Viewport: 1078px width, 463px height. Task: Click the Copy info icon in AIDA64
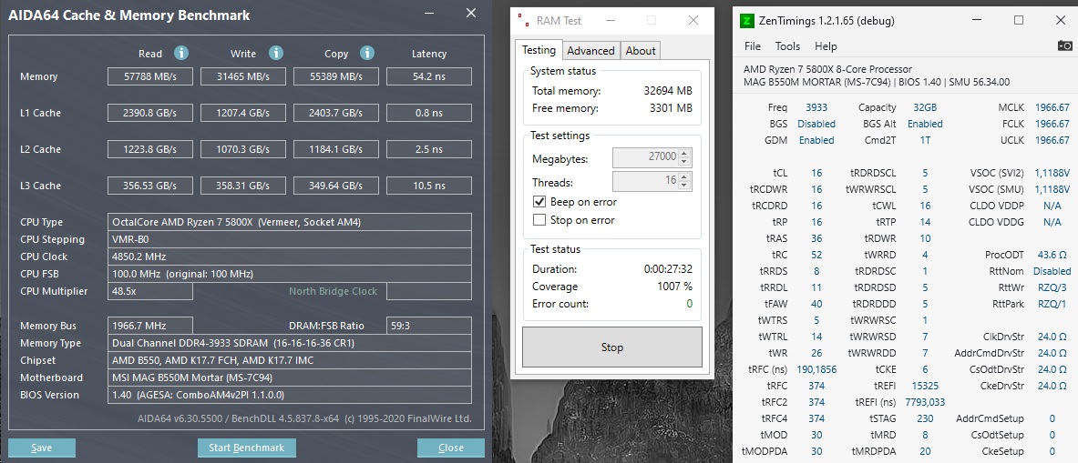pyautogui.click(x=367, y=53)
